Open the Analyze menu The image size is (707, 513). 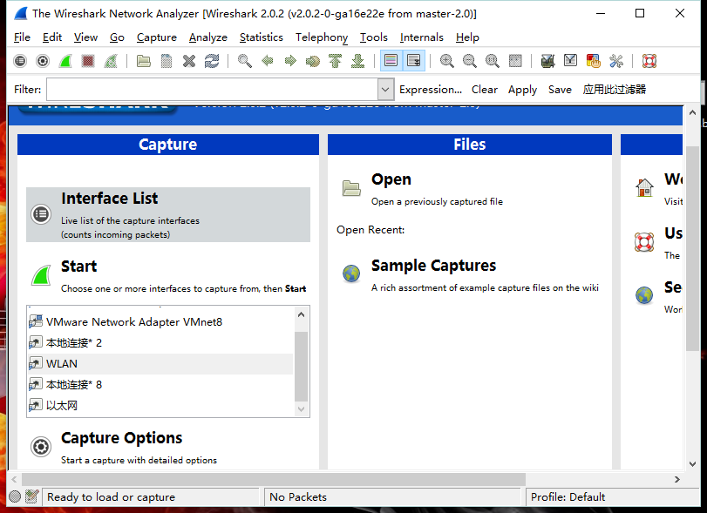207,37
